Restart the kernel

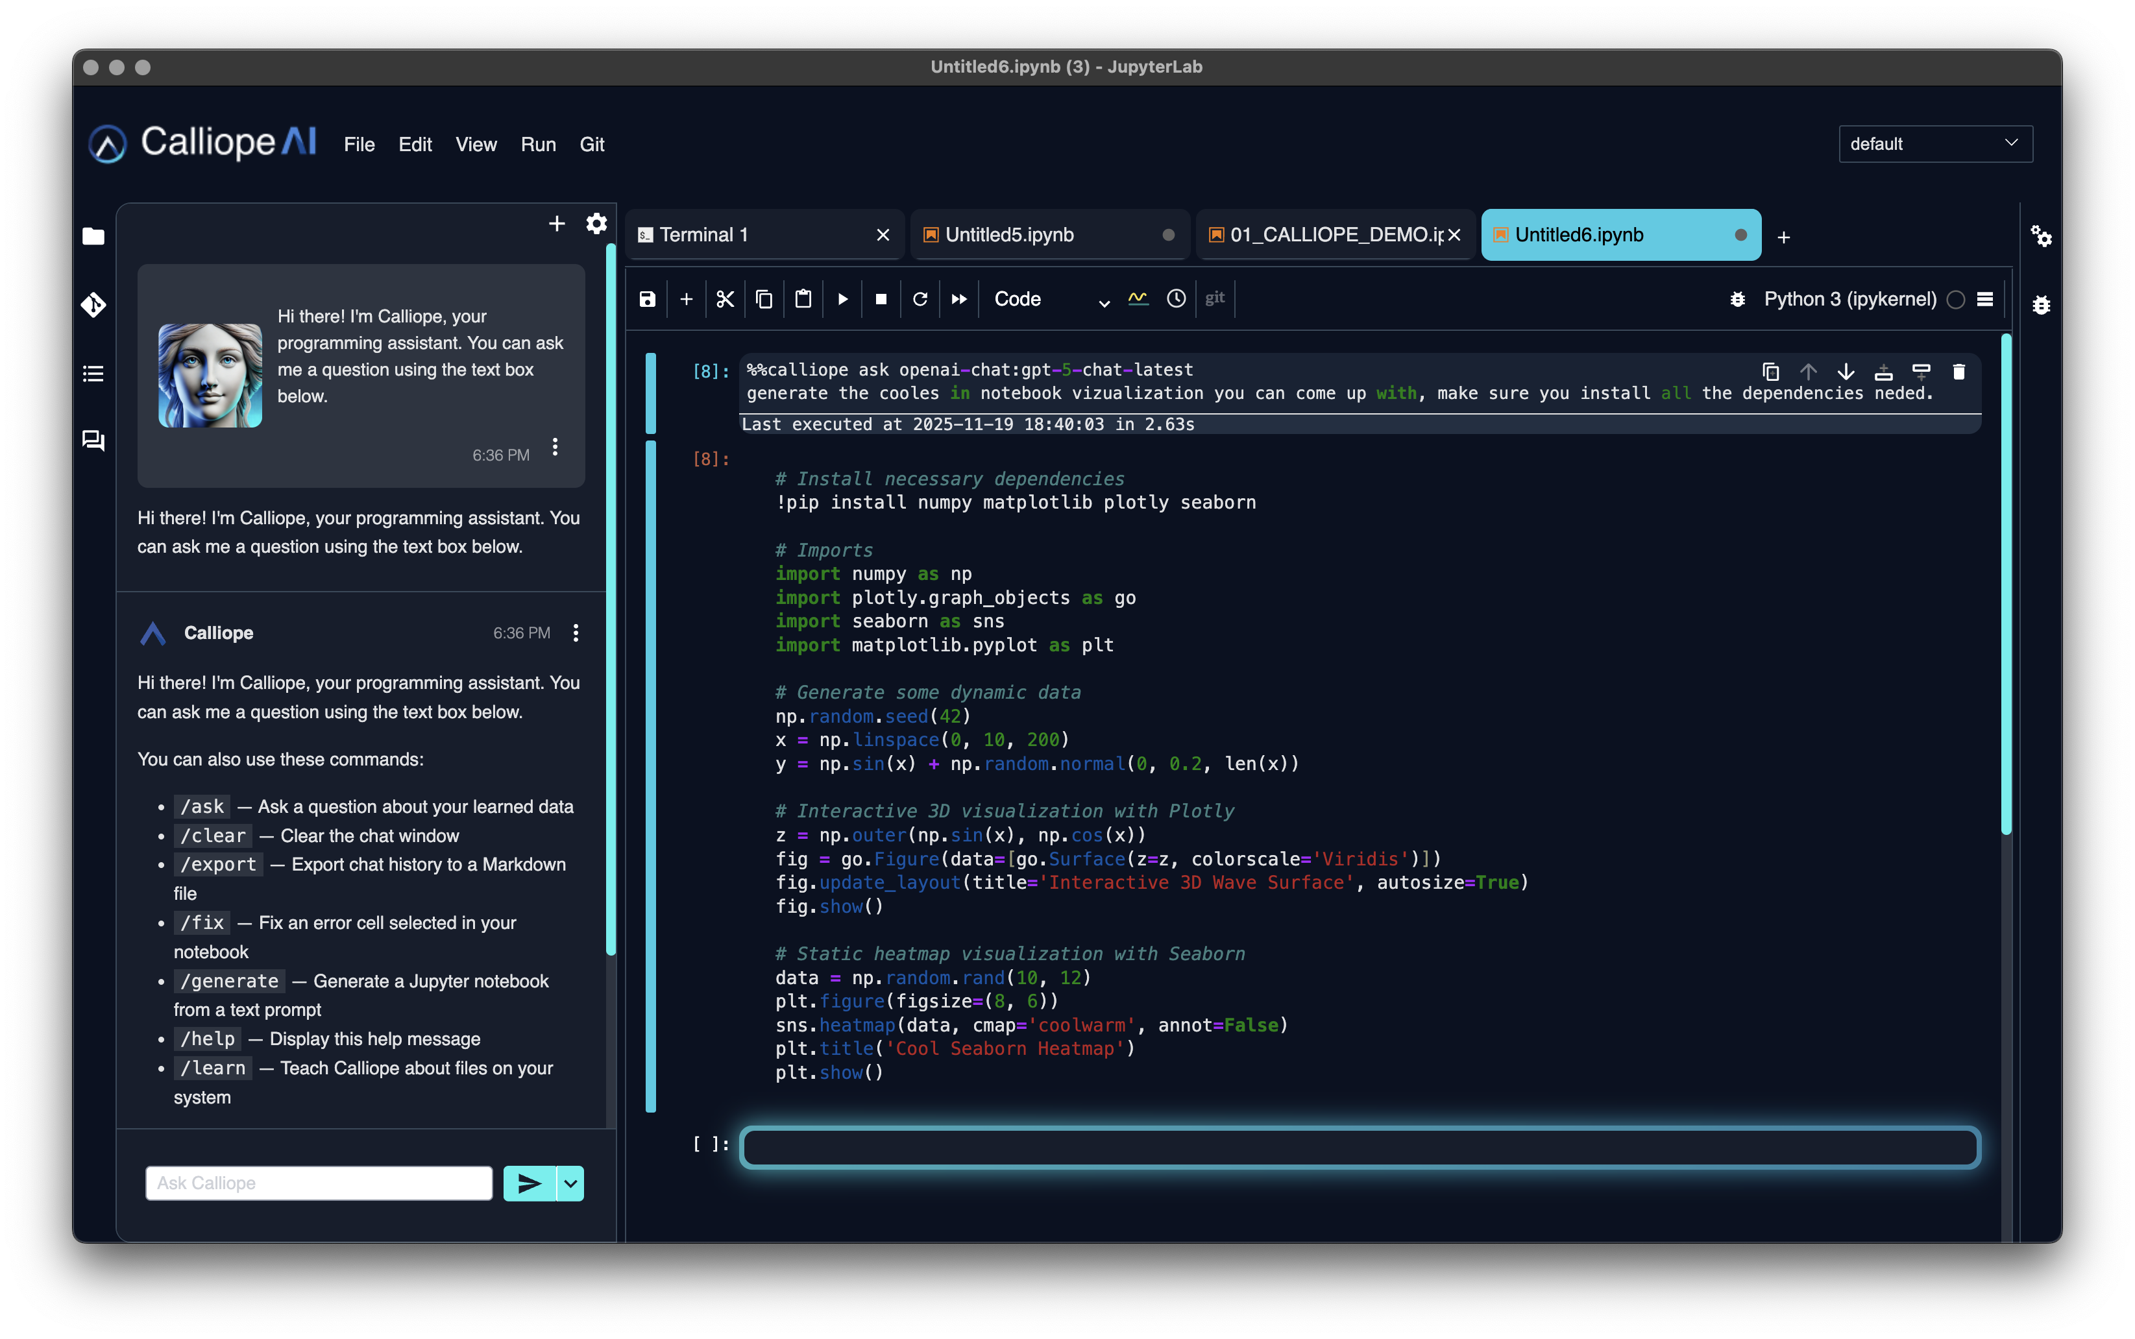(920, 299)
